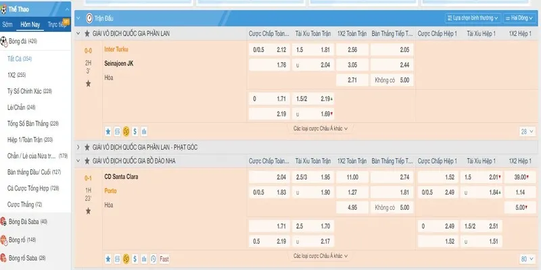The height and width of the screenshot is (270, 541).
Task: Click blue star icon under Inter Turku match
Action: [x=108, y=131]
